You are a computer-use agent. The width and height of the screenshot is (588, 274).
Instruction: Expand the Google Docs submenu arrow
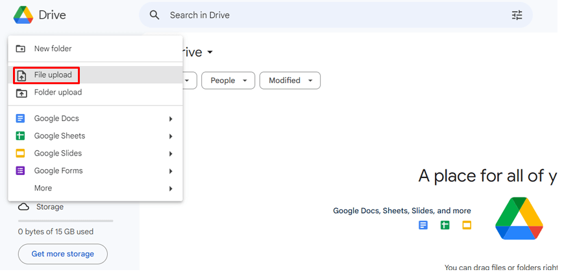pos(171,119)
